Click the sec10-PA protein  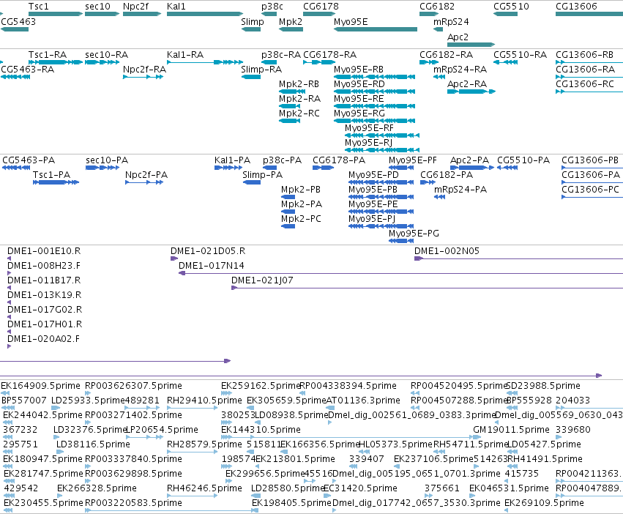coord(102,168)
